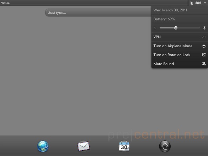Click the Just type search field
The height and width of the screenshot is (156, 208).
98,12
